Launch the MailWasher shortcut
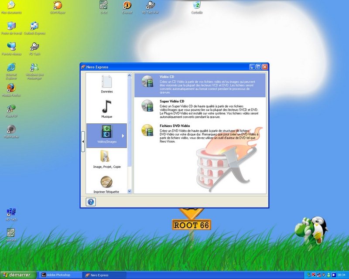This screenshot has width=349, height=279. [11, 132]
